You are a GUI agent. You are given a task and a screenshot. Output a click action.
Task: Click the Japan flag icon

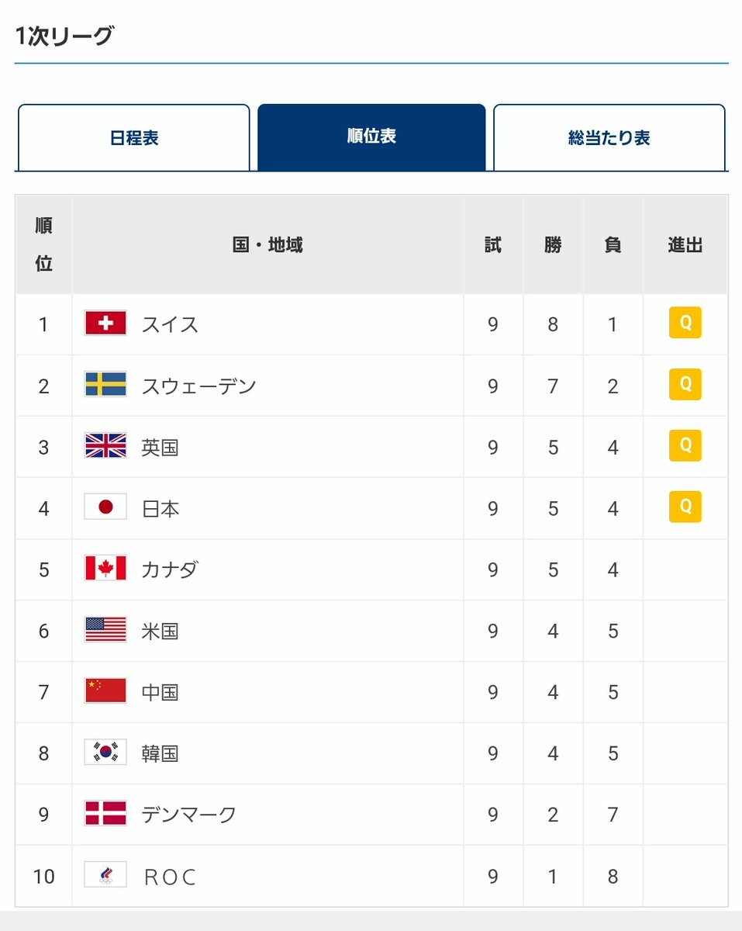coord(105,507)
